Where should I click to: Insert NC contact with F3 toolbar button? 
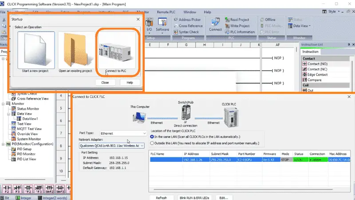17,189
